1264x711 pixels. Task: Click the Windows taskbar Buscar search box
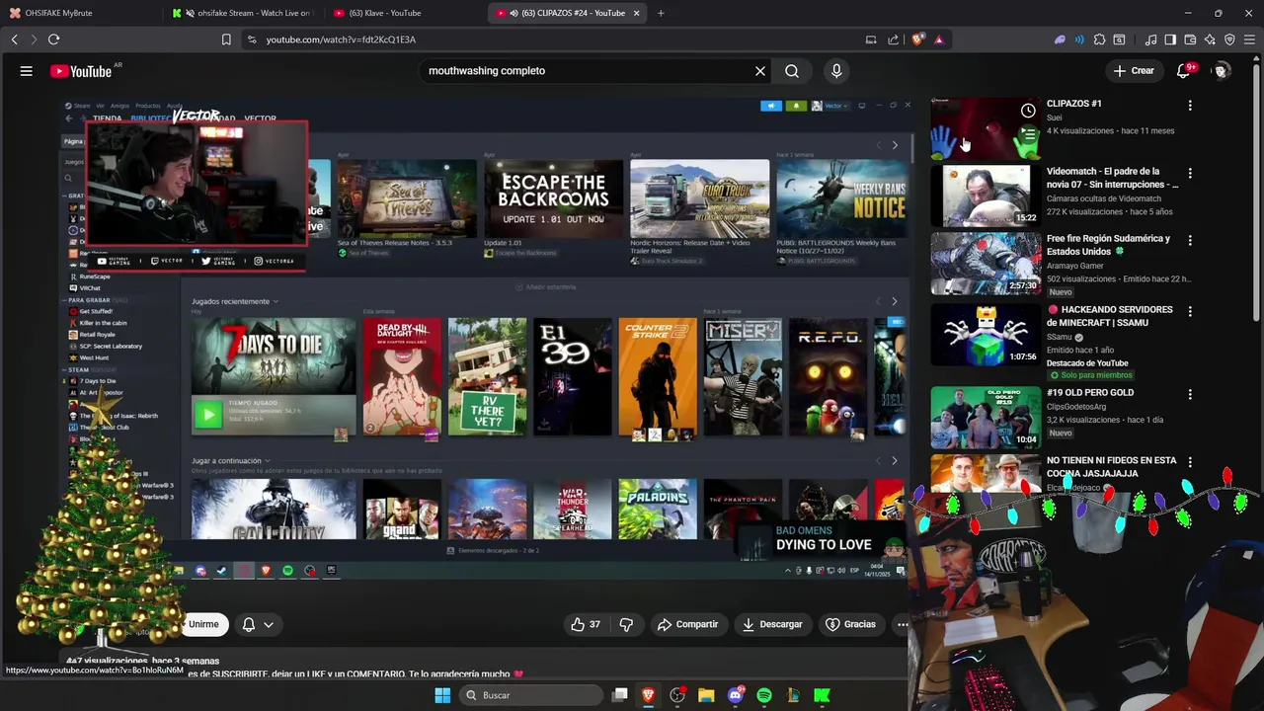coord(531,695)
